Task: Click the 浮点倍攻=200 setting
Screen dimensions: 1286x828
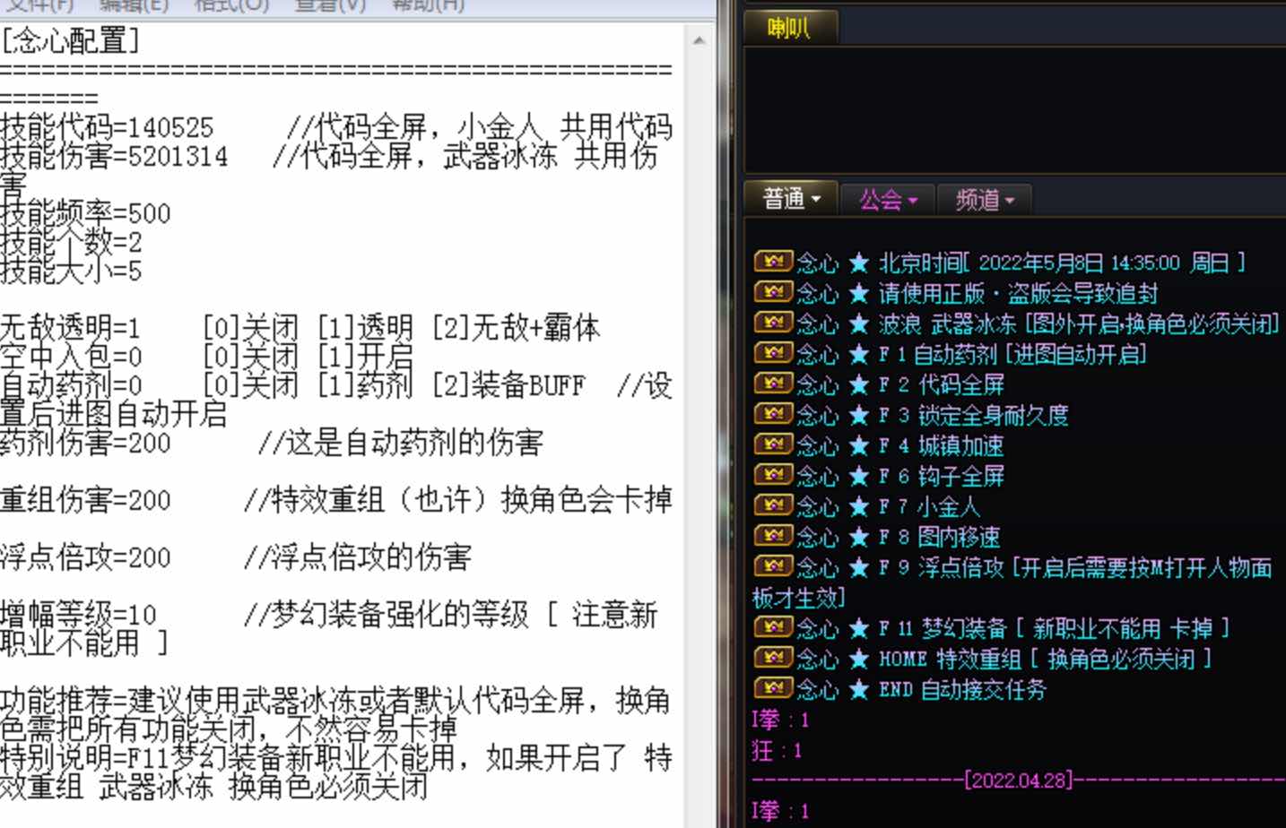Action: 85,557
